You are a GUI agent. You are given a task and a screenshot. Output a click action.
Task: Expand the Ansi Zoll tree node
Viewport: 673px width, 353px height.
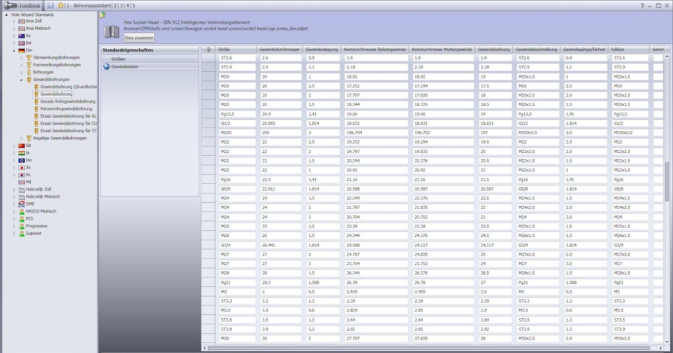[15, 21]
